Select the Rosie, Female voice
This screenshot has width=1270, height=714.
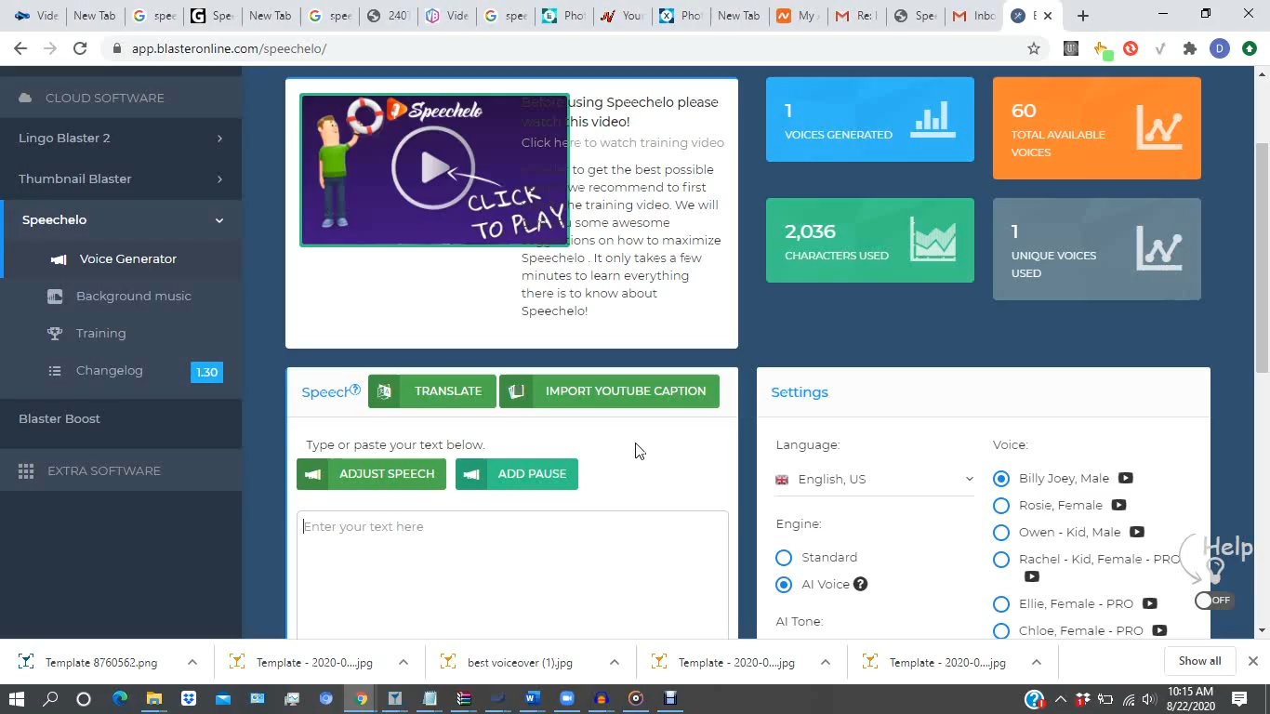[x=1001, y=506]
